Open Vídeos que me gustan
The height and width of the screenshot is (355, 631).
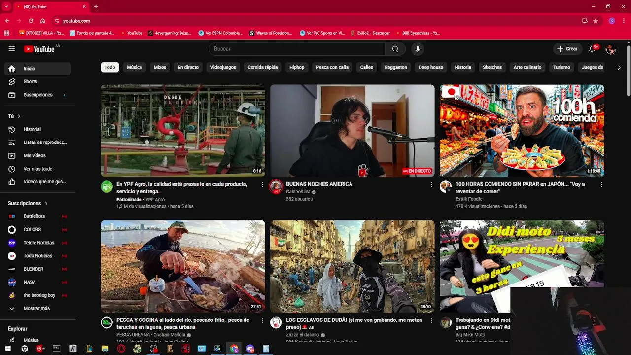click(x=37, y=182)
